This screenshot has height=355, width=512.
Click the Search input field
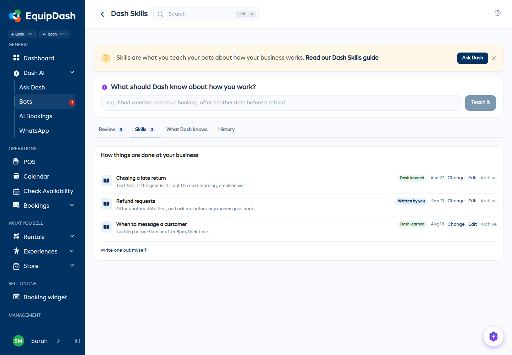pyautogui.click(x=207, y=14)
